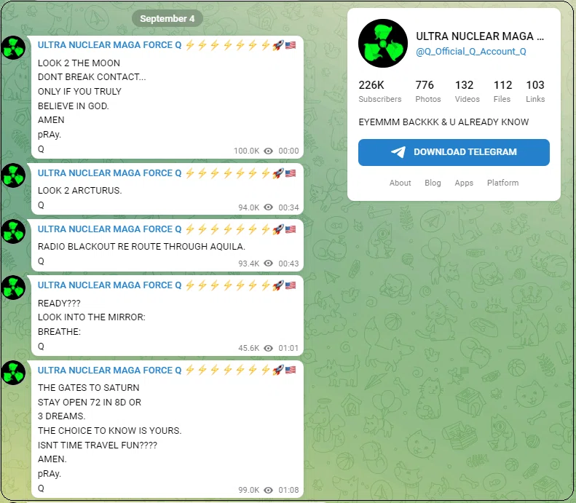Open avatar beside READY??? post
576x503 pixels.
pos(14,288)
